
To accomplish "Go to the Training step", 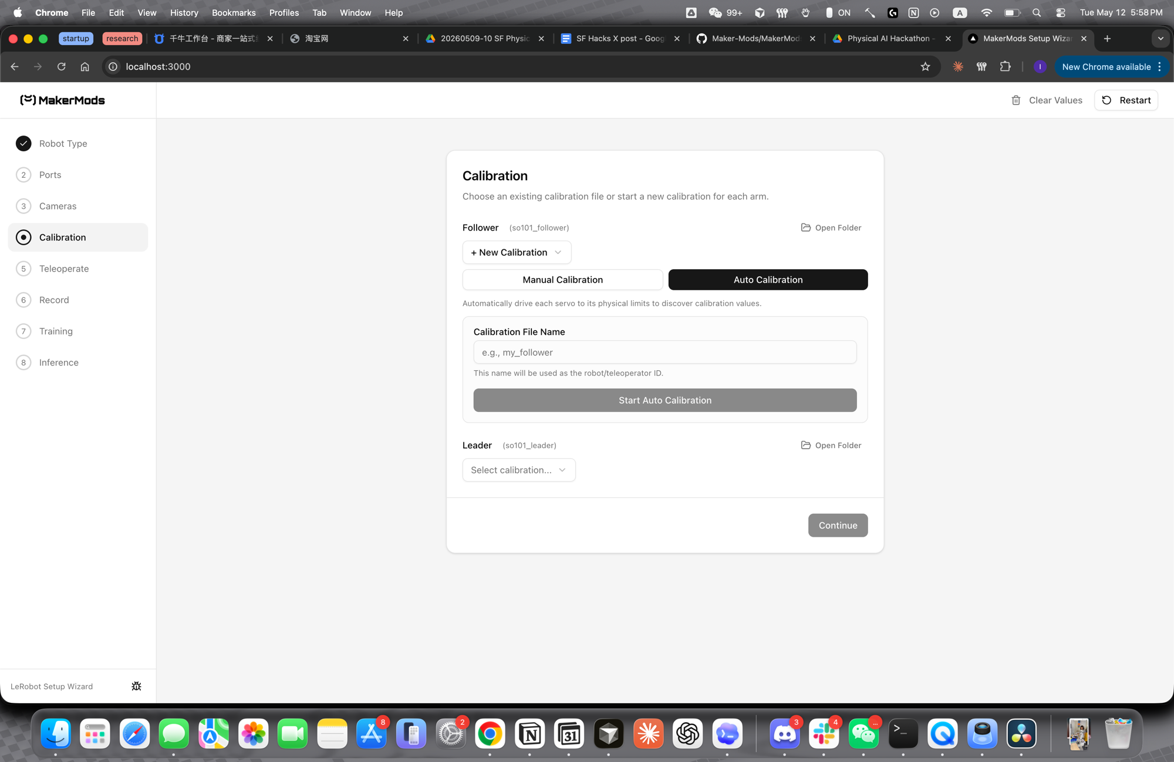I will [x=77, y=331].
